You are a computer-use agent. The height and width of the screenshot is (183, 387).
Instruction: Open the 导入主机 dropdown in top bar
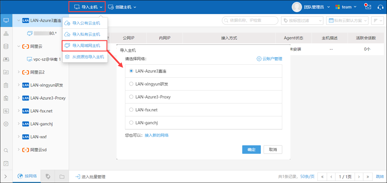87,7
